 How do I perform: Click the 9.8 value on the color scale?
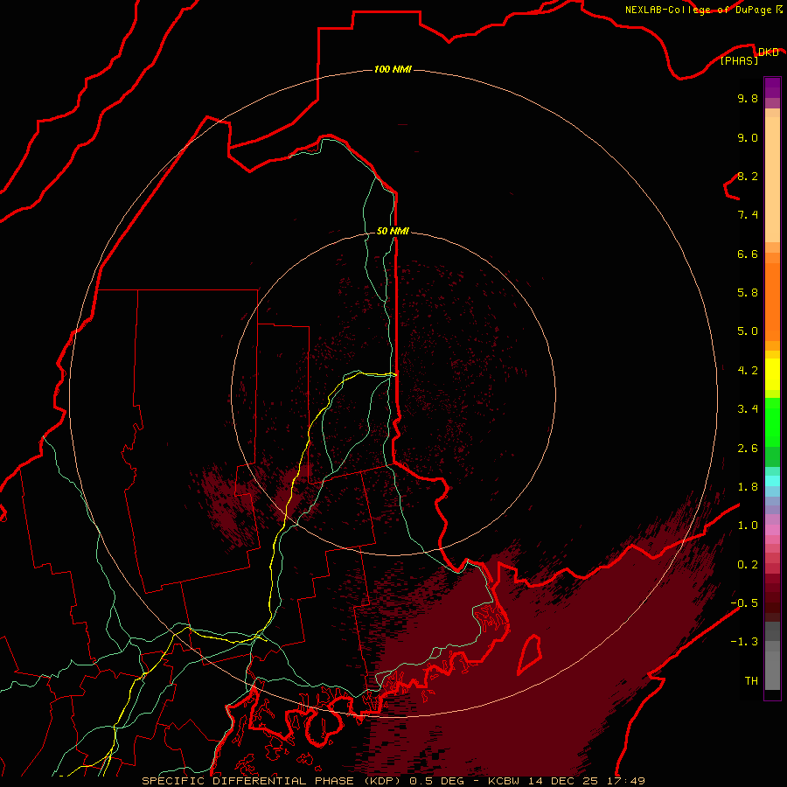tap(748, 99)
